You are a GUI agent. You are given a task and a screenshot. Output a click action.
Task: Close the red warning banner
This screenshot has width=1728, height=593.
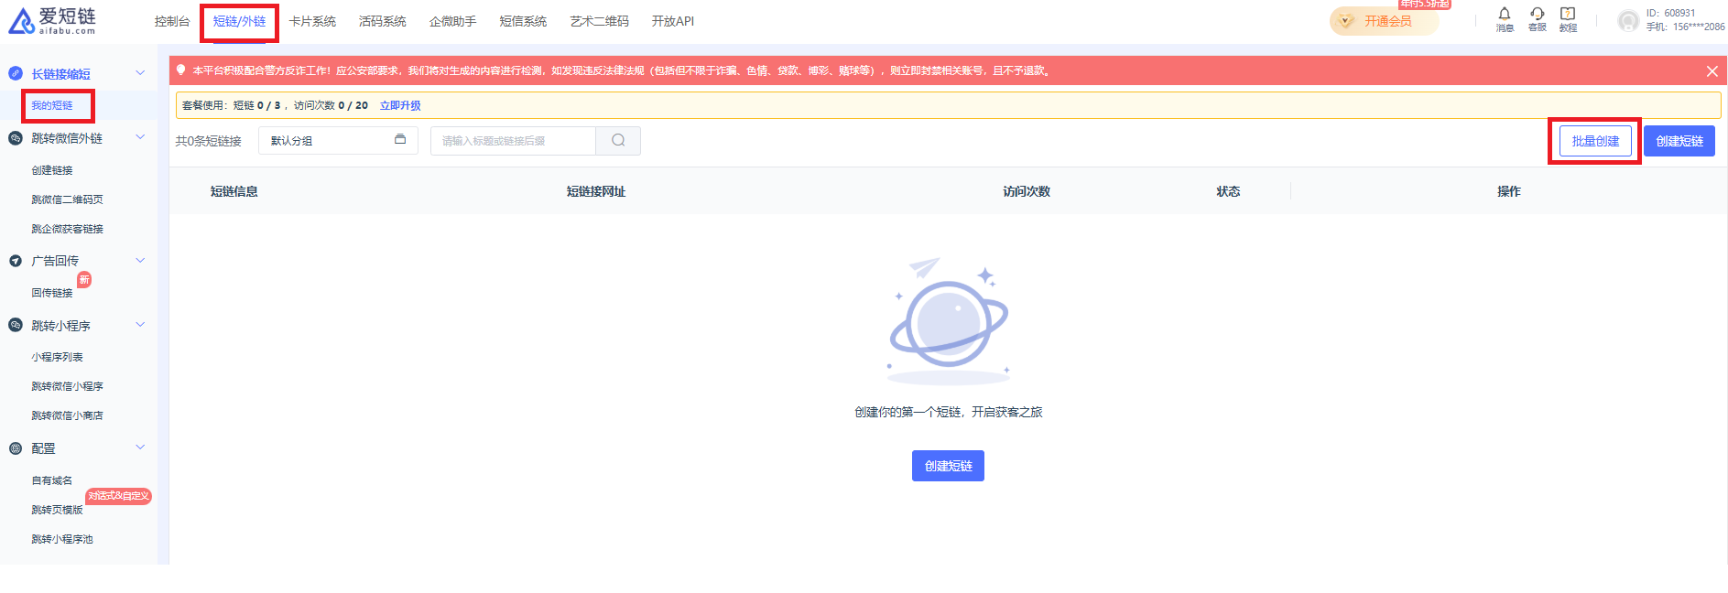(1712, 71)
